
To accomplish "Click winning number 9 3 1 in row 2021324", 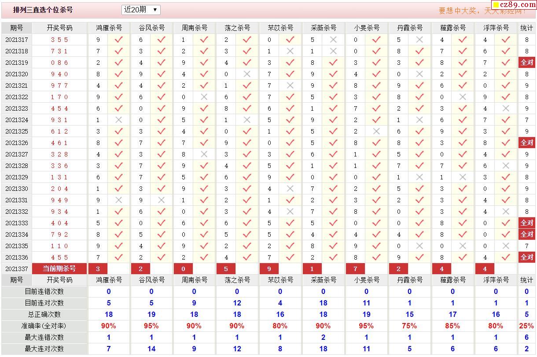I will tap(59, 120).
